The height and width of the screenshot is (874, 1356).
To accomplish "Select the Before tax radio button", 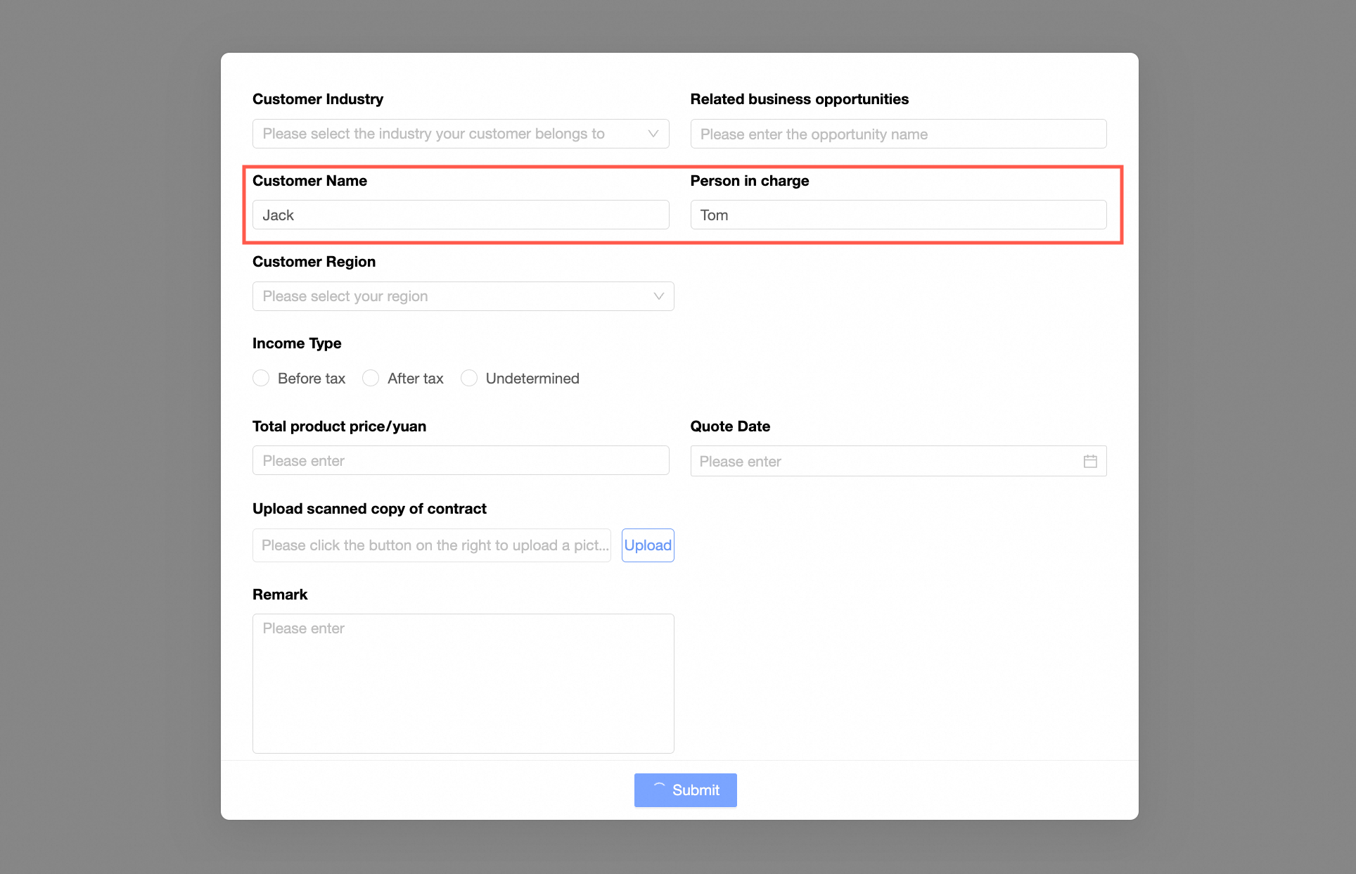I will [x=261, y=379].
